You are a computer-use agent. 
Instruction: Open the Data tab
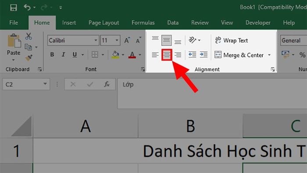click(x=173, y=23)
